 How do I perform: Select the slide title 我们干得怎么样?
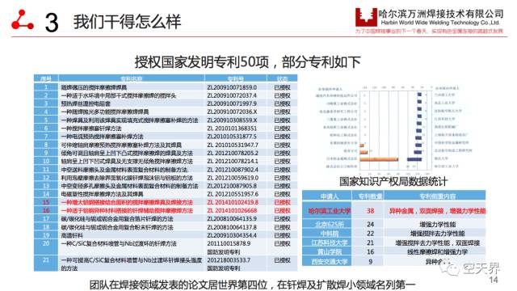coord(127,22)
